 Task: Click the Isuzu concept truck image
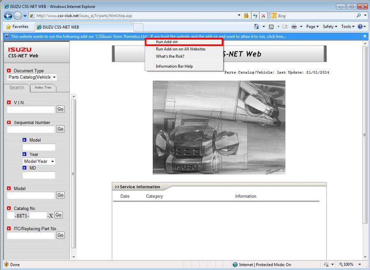pos(219,127)
